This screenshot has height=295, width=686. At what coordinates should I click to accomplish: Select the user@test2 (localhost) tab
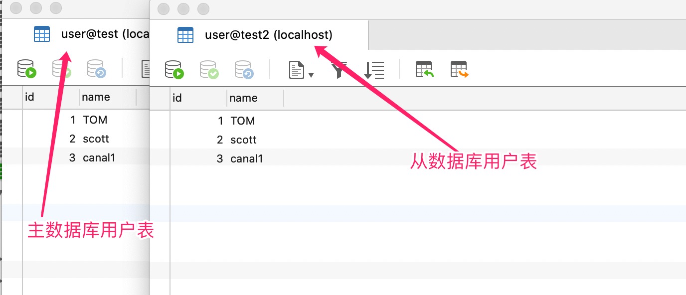click(259, 35)
